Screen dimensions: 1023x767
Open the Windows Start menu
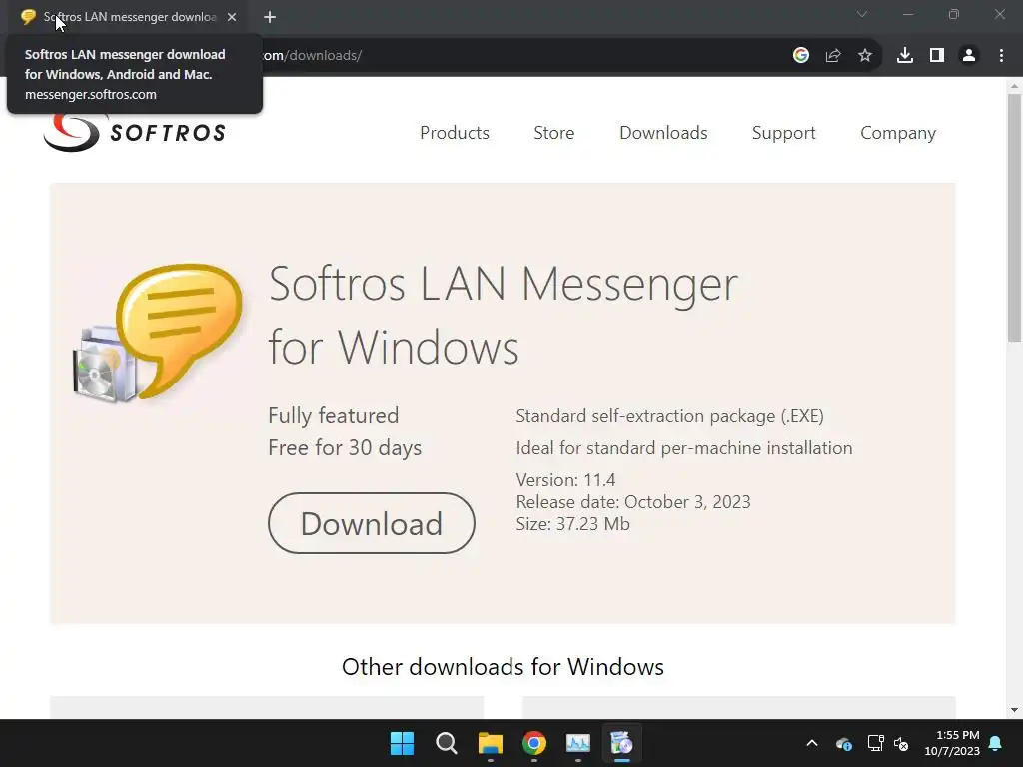pyautogui.click(x=402, y=743)
